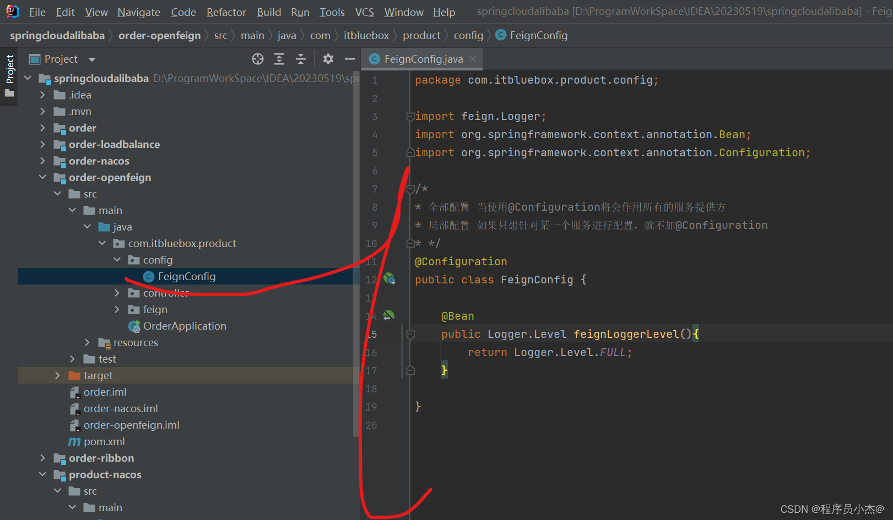Expand the .idea folder
893x520 pixels.
[43, 95]
